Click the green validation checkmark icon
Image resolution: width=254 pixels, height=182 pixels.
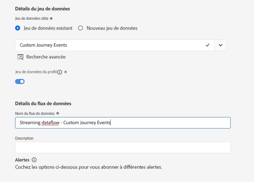point(207,45)
